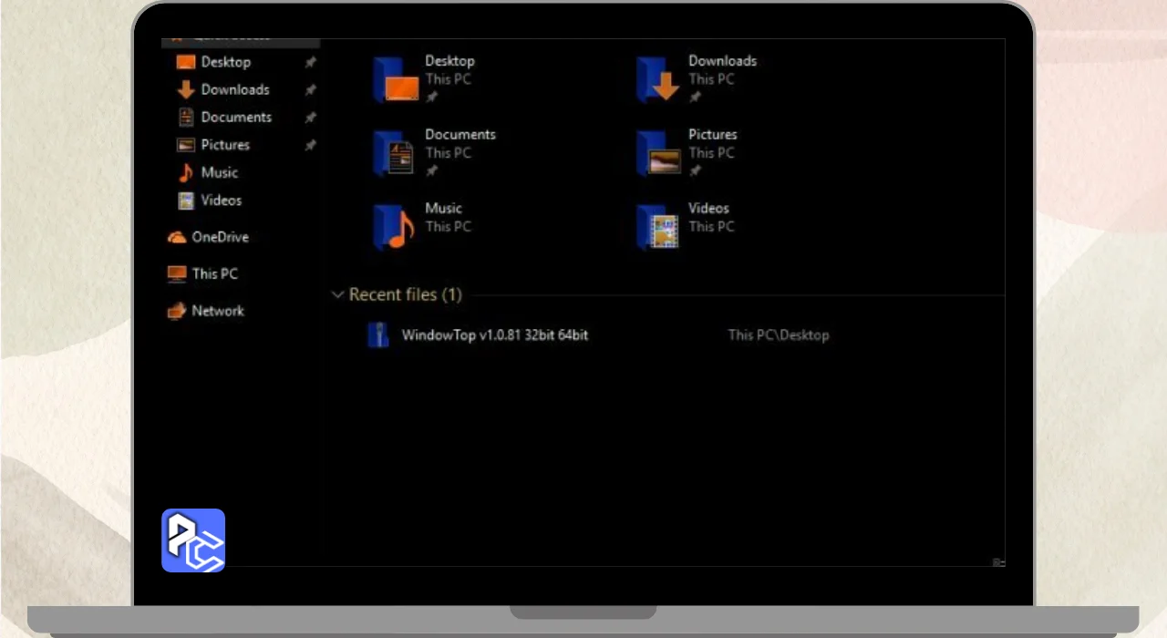Click the Recent files (1) heading
This screenshot has width=1167, height=638.
pos(406,294)
